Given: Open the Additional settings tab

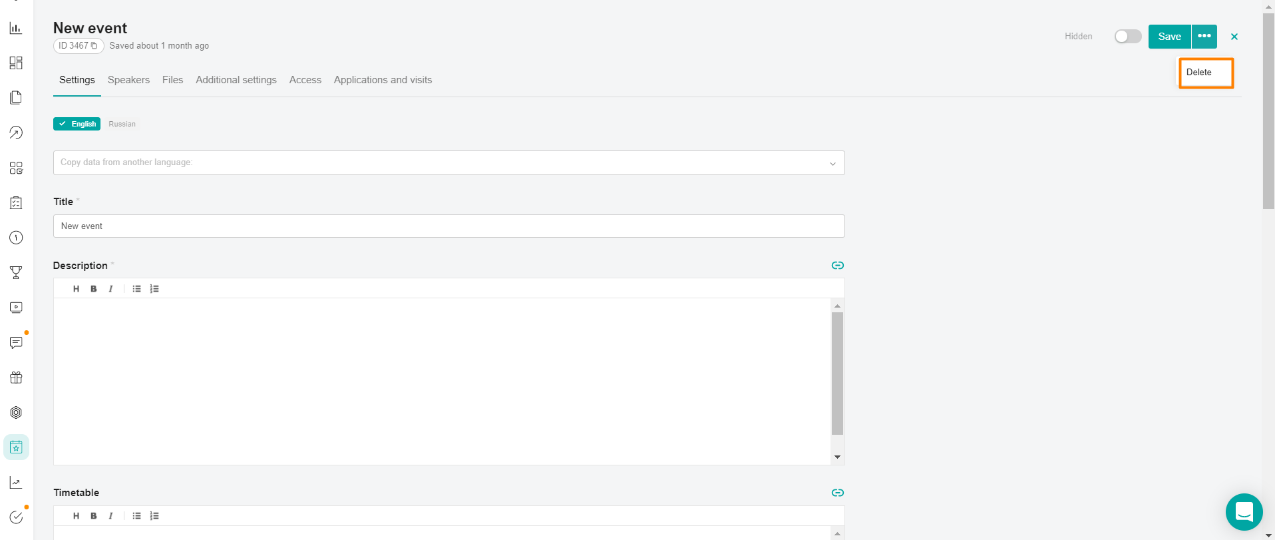Looking at the screenshot, I should click(x=236, y=80).
